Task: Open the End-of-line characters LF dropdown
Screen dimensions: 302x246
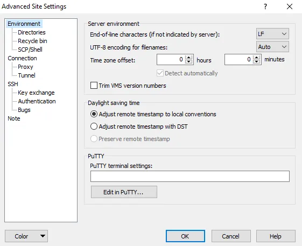Action: point(272,34)
